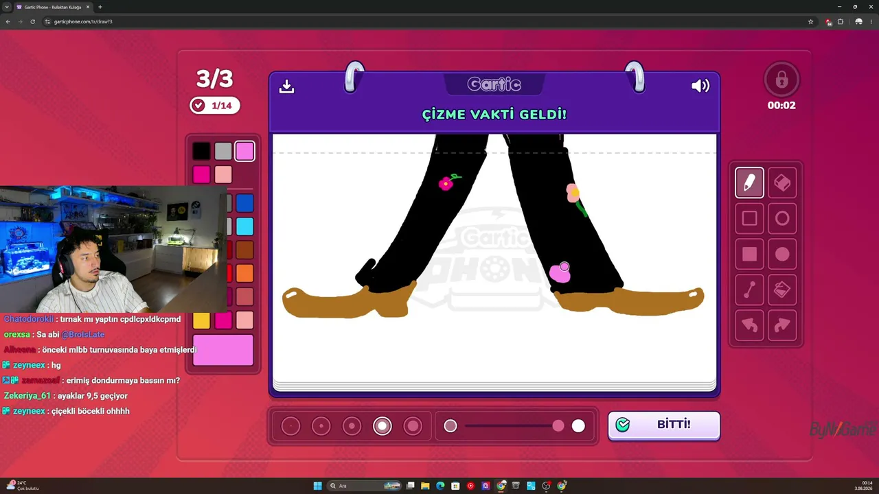Open the Chrome extensions puzzle menu
Viewport: 879px width, 494px height.
tap(840, 21)
